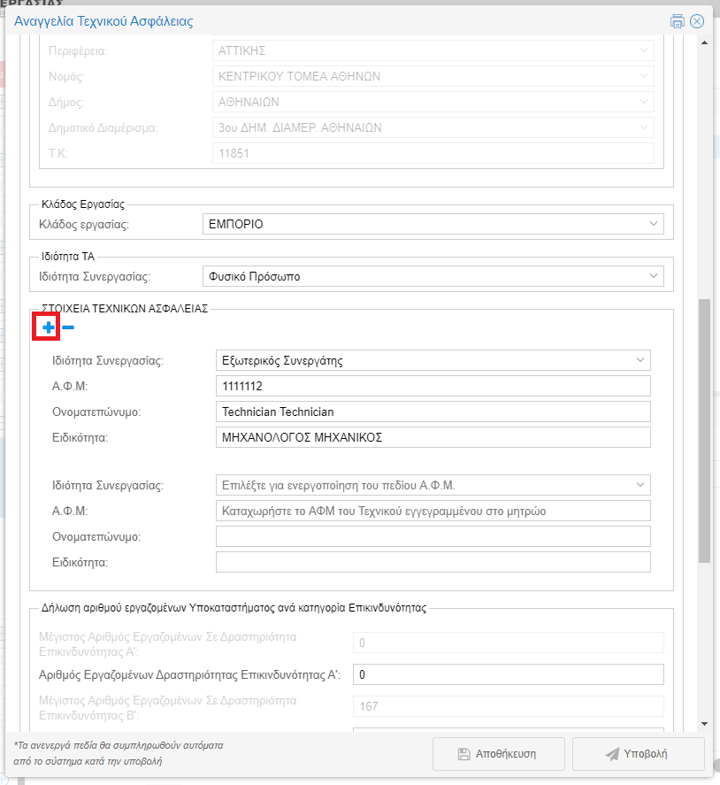Click the dialog title Αναγγελία Τεχνικού Ασφάλειας
This screenshot has width=720, height=785.
pyautogui.click(x=103, y=21)
